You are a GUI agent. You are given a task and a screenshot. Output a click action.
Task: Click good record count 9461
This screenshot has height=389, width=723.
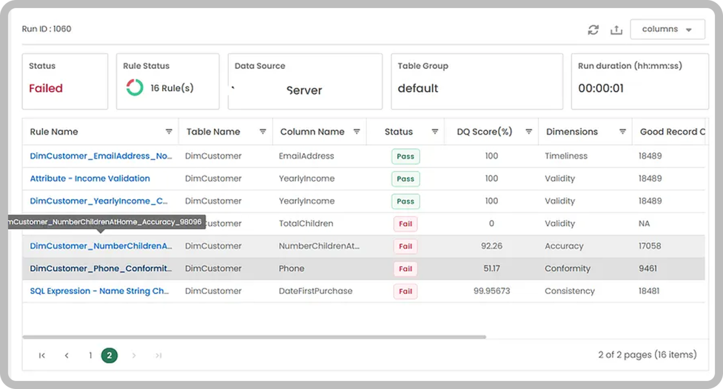[648, 269]
